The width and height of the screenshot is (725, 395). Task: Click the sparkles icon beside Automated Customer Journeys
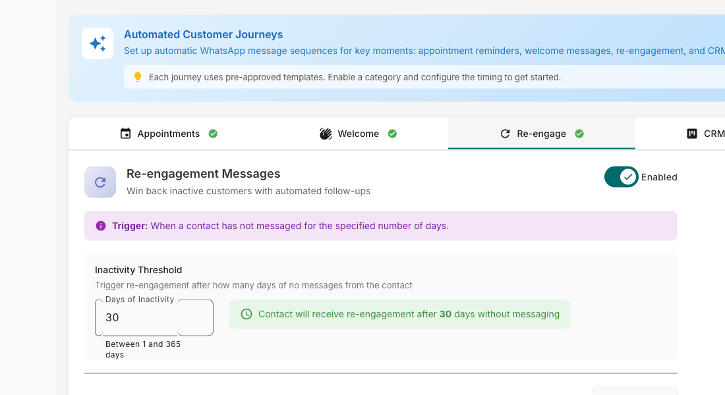point(97,43)
